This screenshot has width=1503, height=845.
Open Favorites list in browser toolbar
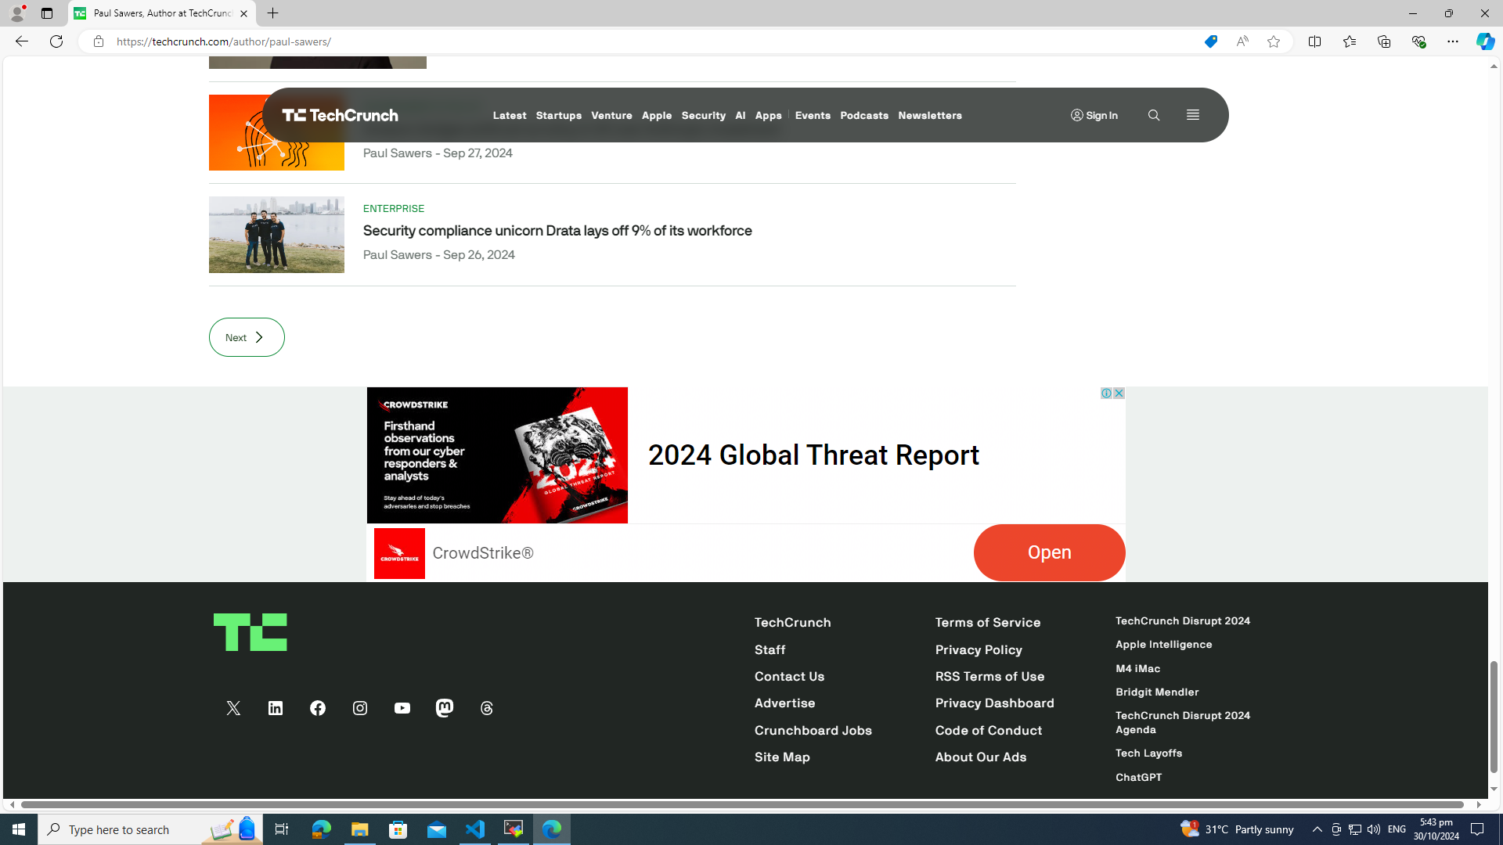point(1349,41)
